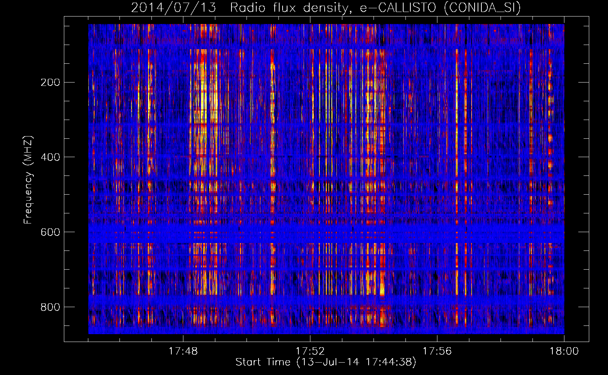The image size is (608, 375).
Task: Click the 800 frequency tick label
Action: pyautogui.click(x=50, y=307)
